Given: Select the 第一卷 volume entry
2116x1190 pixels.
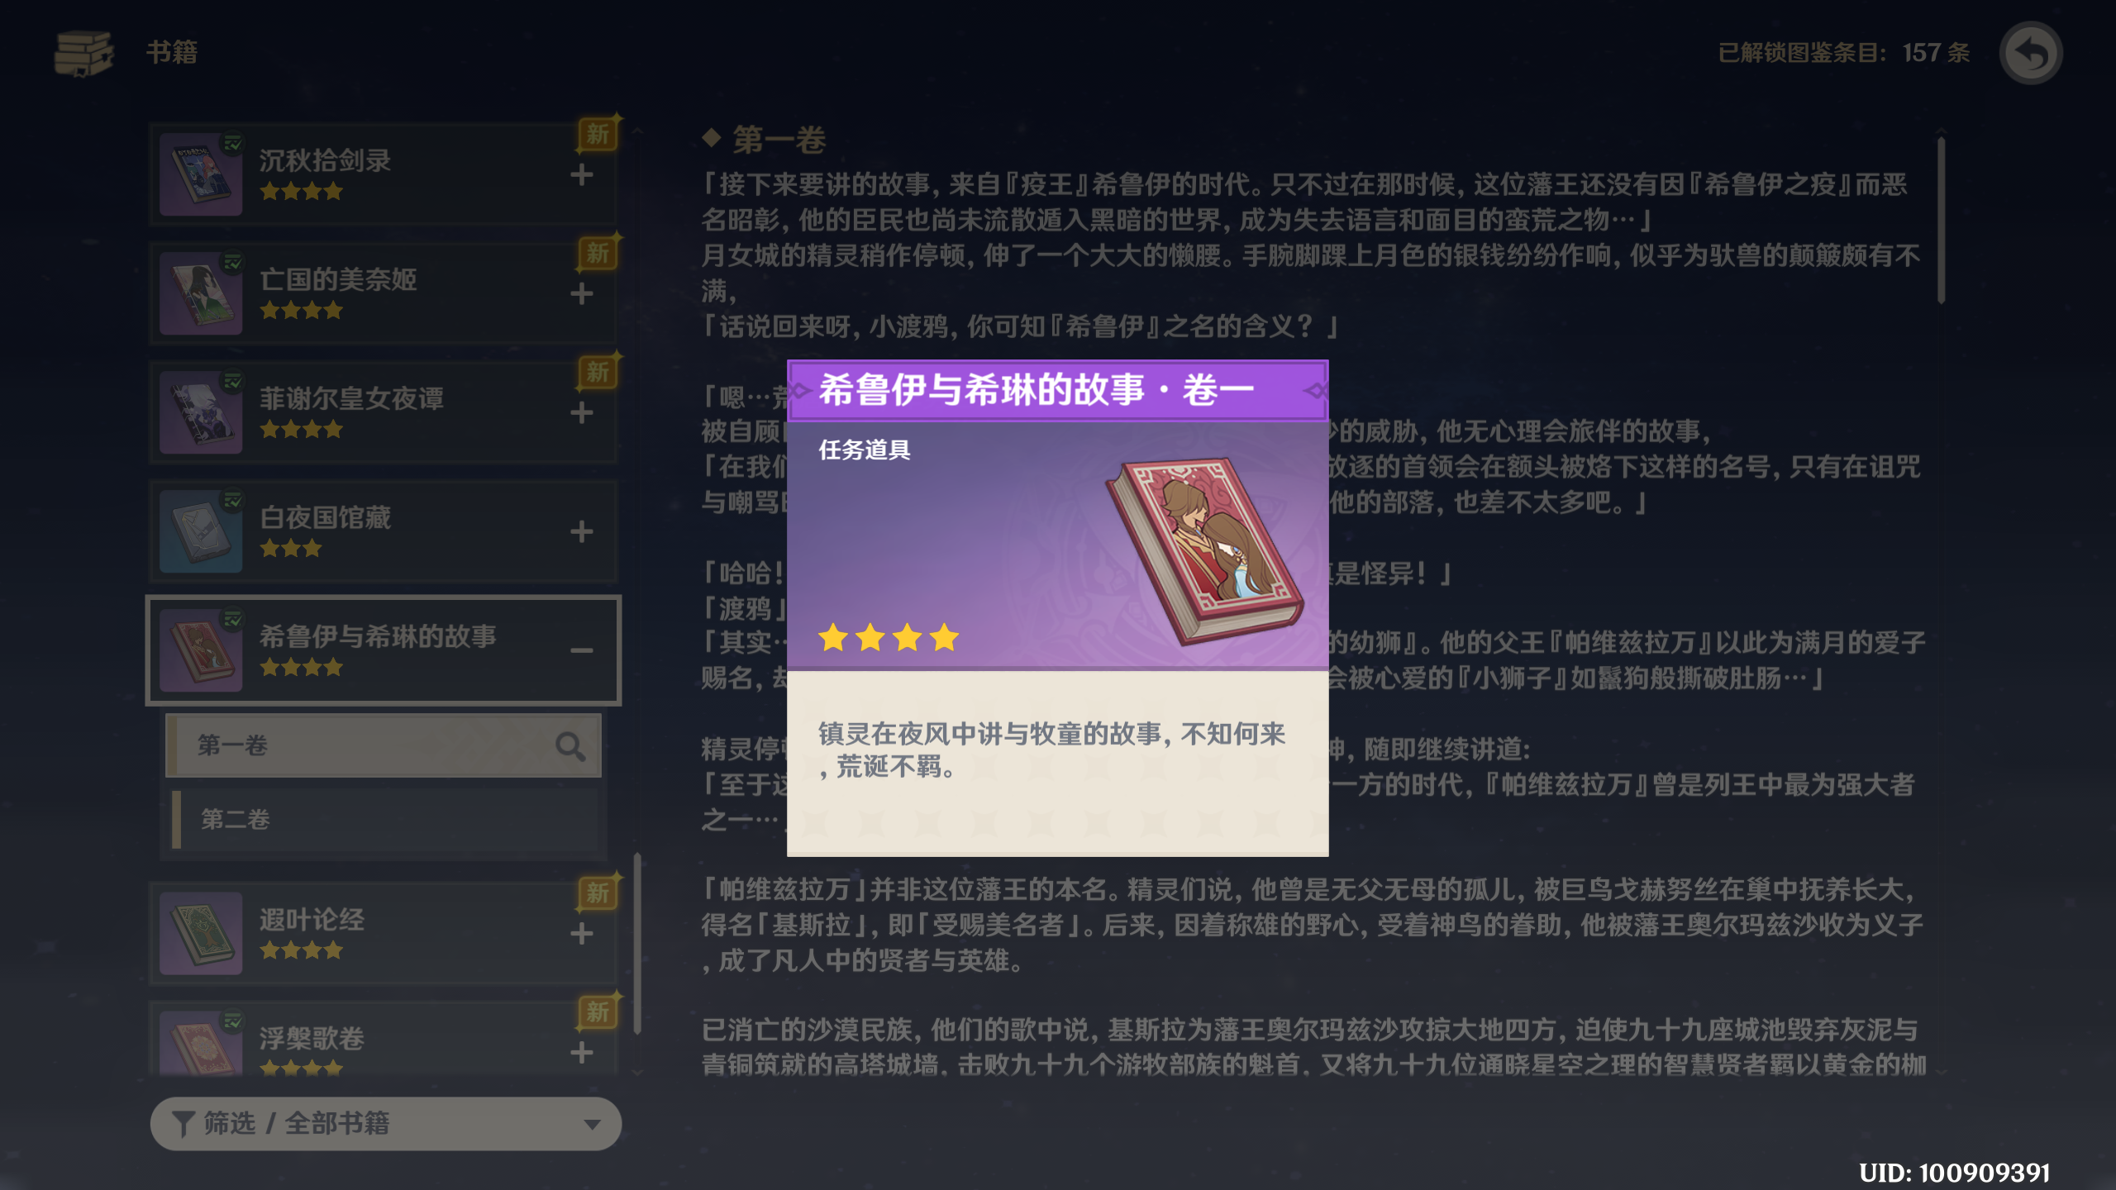Looking at the screenshot, I should (x=384, y=745).
